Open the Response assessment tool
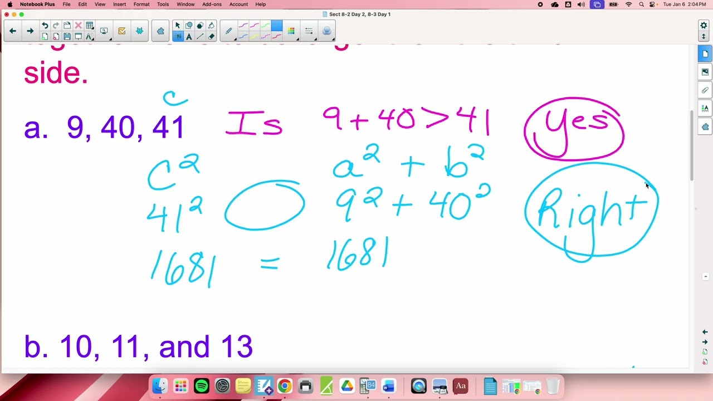713x401 pixels. pos(121,31)
